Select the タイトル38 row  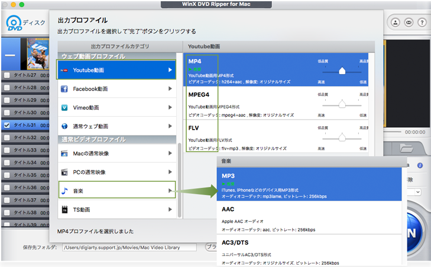click(25, 212)
